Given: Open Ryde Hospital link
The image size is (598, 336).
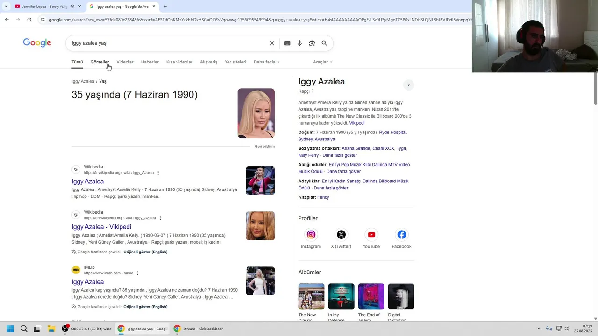Looking at the screenshot, I should click(x=392, y=133).
